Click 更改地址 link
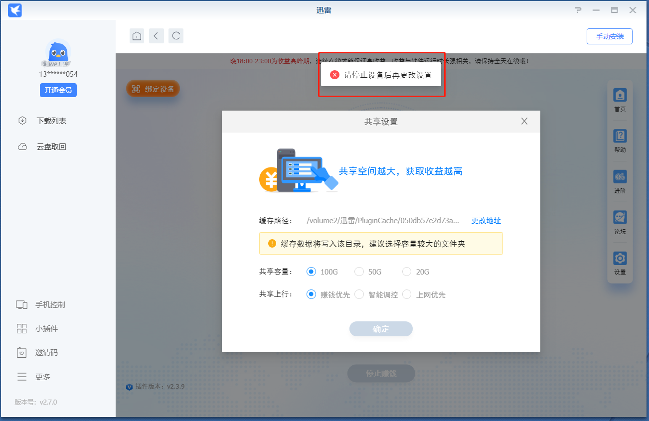Viewport: 649px width, 421px height. click(x=486, y=221)
